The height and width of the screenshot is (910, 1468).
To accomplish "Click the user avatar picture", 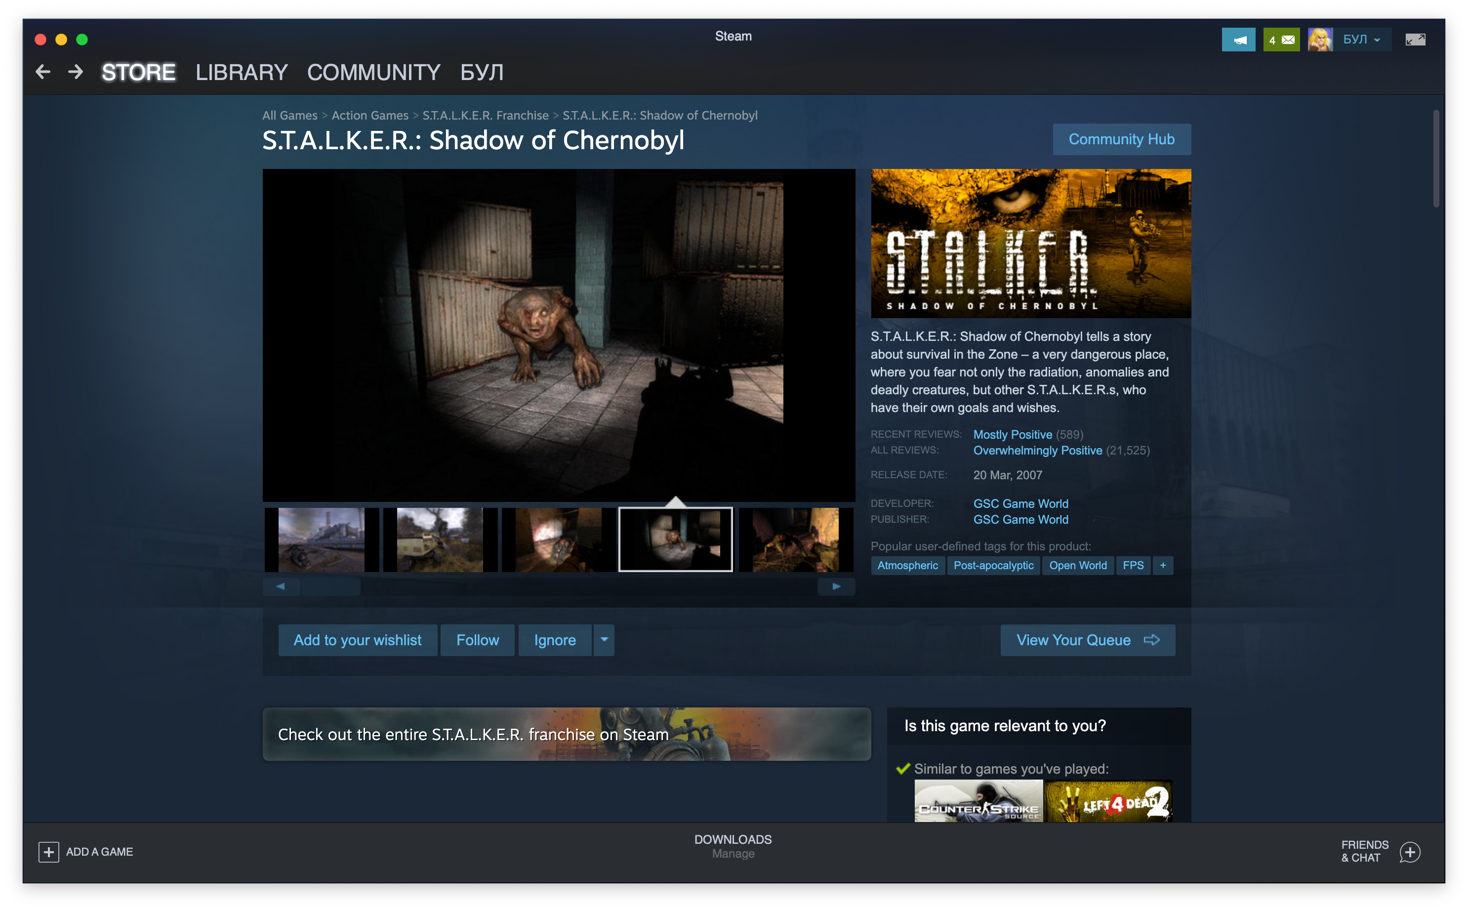I will [x=1319, y=40].
